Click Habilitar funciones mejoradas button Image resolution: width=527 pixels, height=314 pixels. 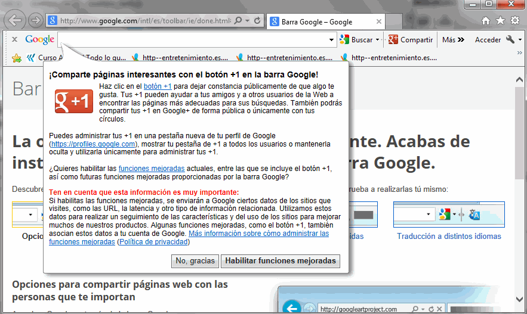[281, 261]
